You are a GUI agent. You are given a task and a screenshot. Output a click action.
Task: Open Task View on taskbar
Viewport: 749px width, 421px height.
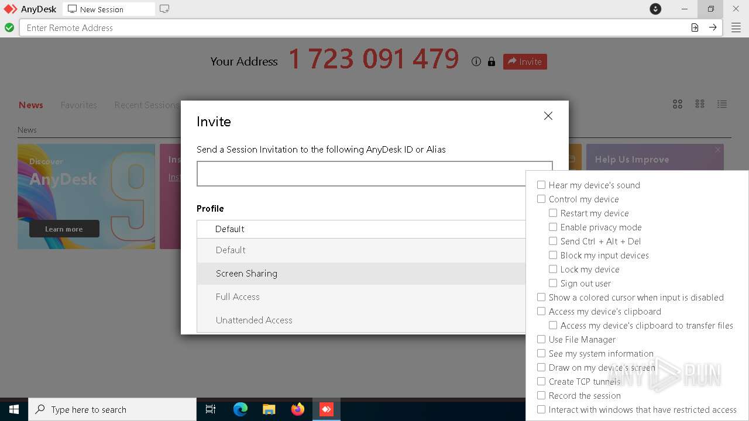pos(211,409)
